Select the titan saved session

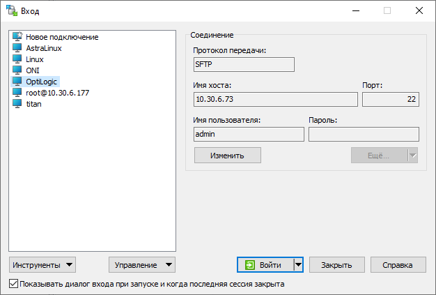(x=33, y=104)
